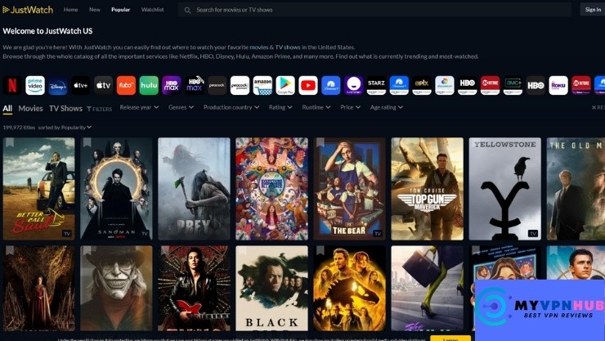Select the Prime Video provider icon
This screenshot has width=605, height=341.
35,85
